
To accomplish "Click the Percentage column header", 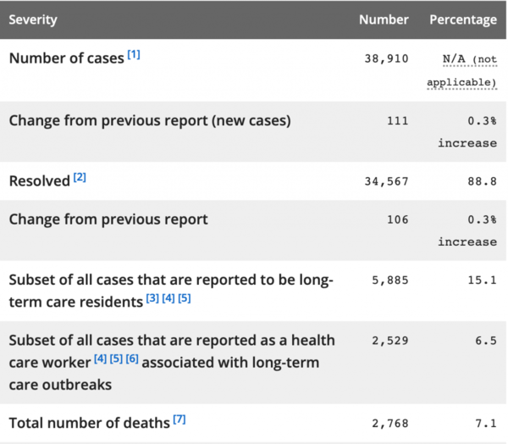I will point(463,19).
